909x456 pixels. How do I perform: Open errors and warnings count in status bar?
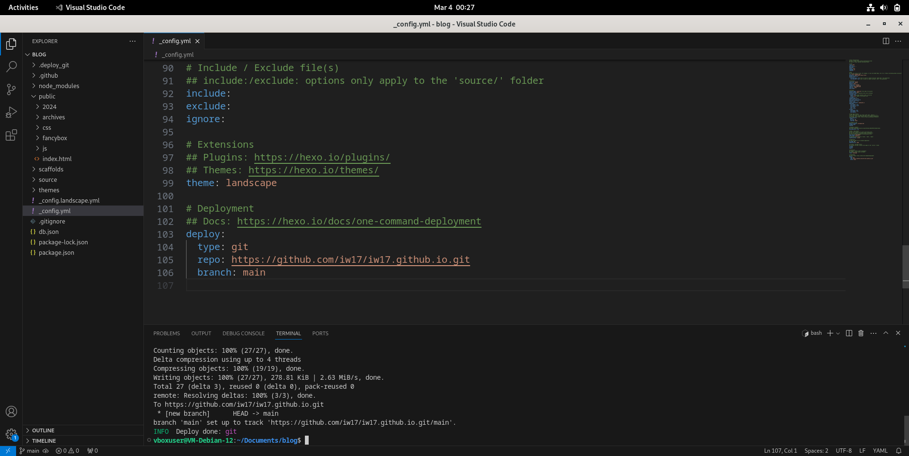click(x=67, y=451)
